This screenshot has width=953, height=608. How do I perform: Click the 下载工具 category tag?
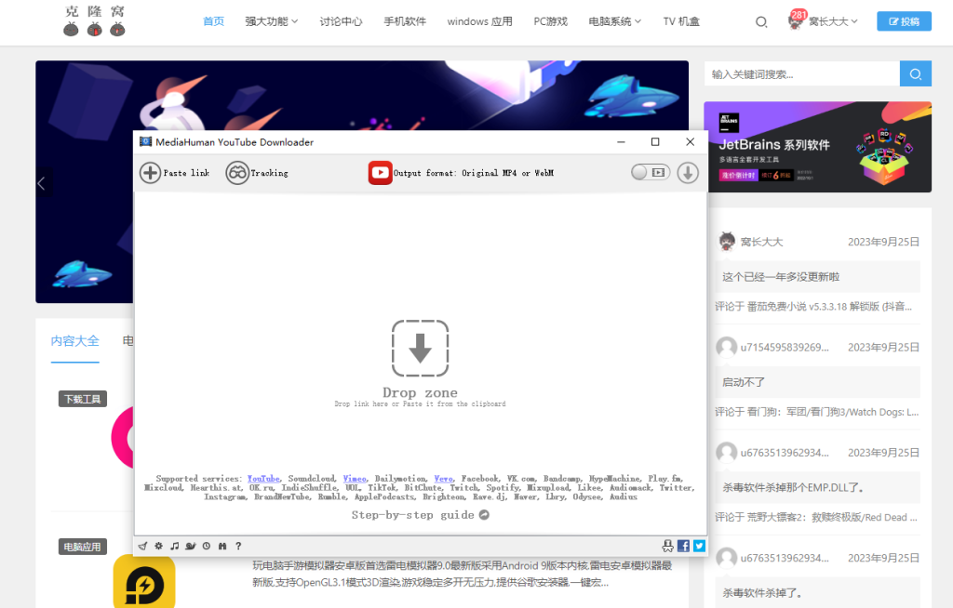point(83,399)
